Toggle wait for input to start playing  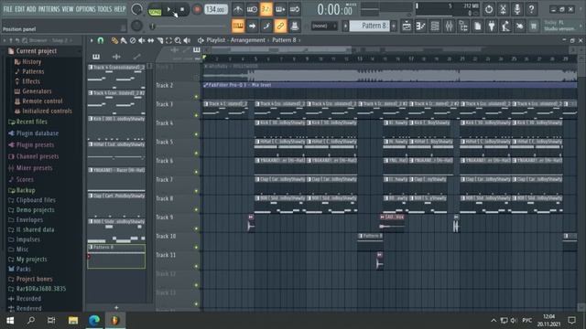pos(252,9)
